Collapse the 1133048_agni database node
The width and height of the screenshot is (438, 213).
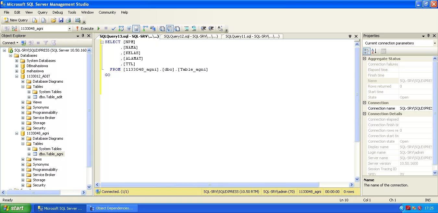pos(17,133)
